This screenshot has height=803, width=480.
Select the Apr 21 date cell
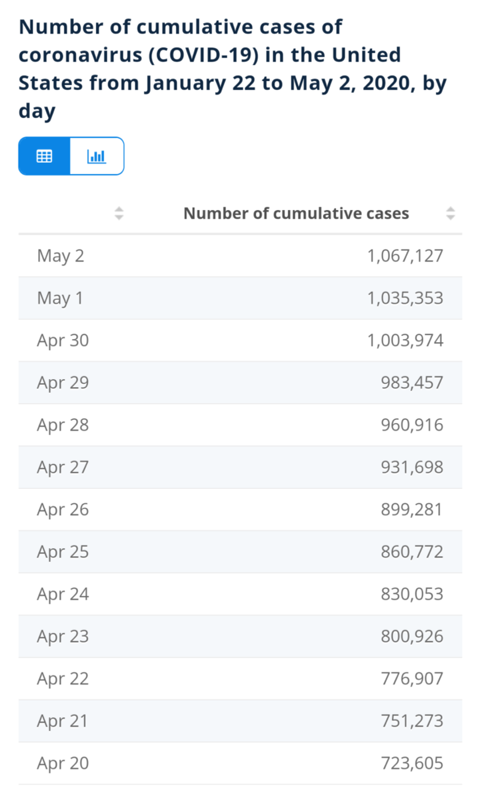pos(62,721)
